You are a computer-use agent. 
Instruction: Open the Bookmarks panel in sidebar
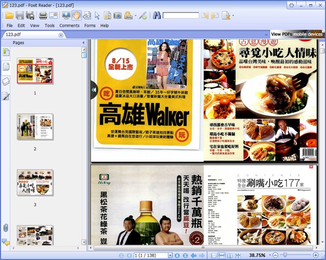click(x=6, y=52)
